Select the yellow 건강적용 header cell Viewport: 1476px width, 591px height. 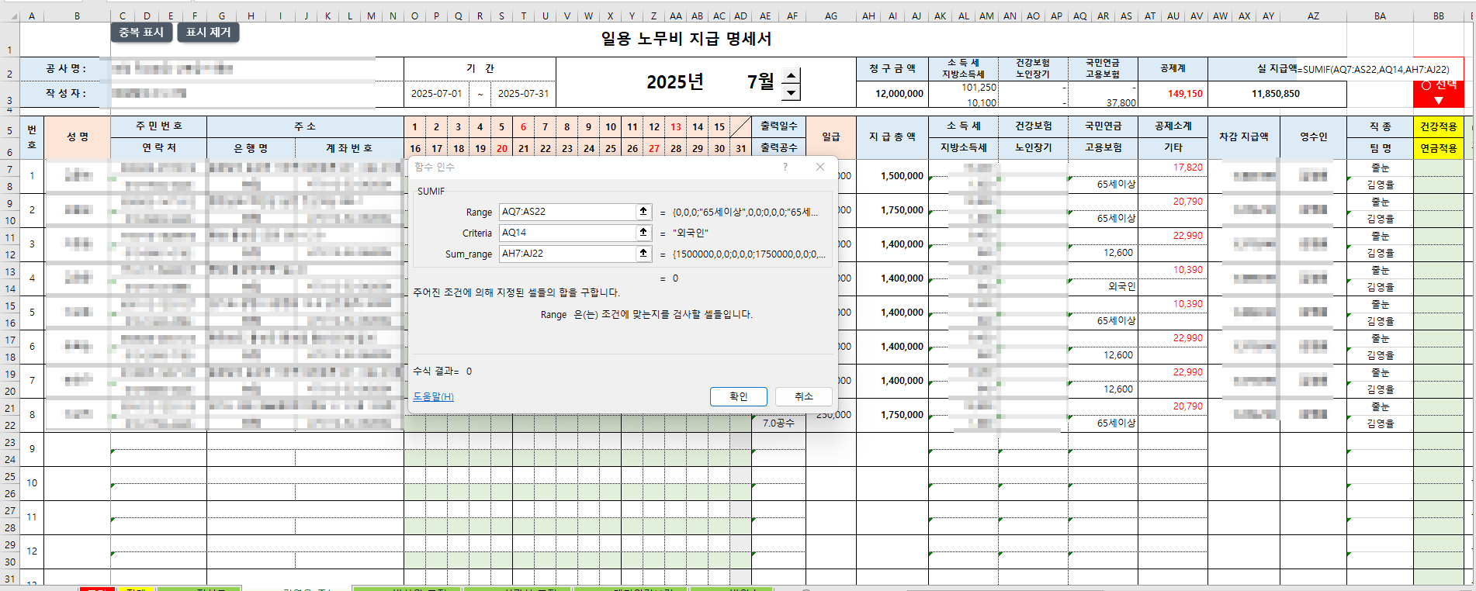[x=1438, y=126]
